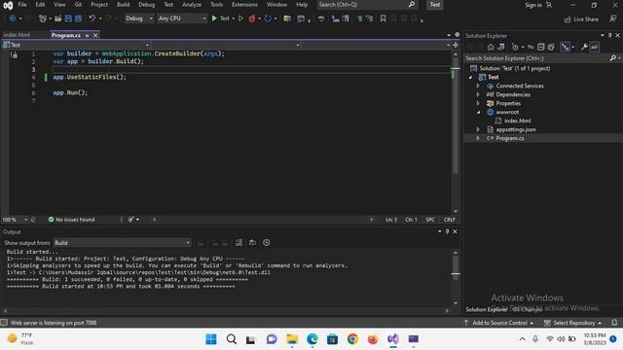623x350 pixels.
Task: Switch to the index.html editor tab
Action: click(17, 35)
